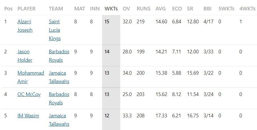This screenshot has width=257, height=130.
Task: Sort by the SR column header
Action: click(x=190, y=9)
